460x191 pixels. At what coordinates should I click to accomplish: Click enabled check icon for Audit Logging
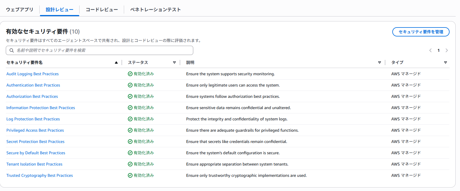pyautogui.click(x=130, y=74)
